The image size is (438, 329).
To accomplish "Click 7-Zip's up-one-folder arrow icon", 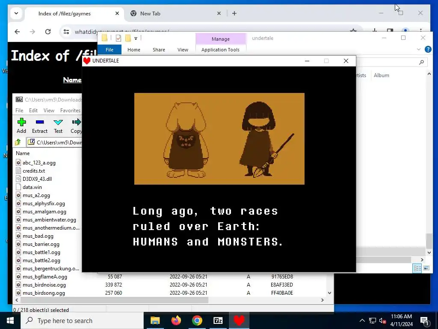I will 18,142.
